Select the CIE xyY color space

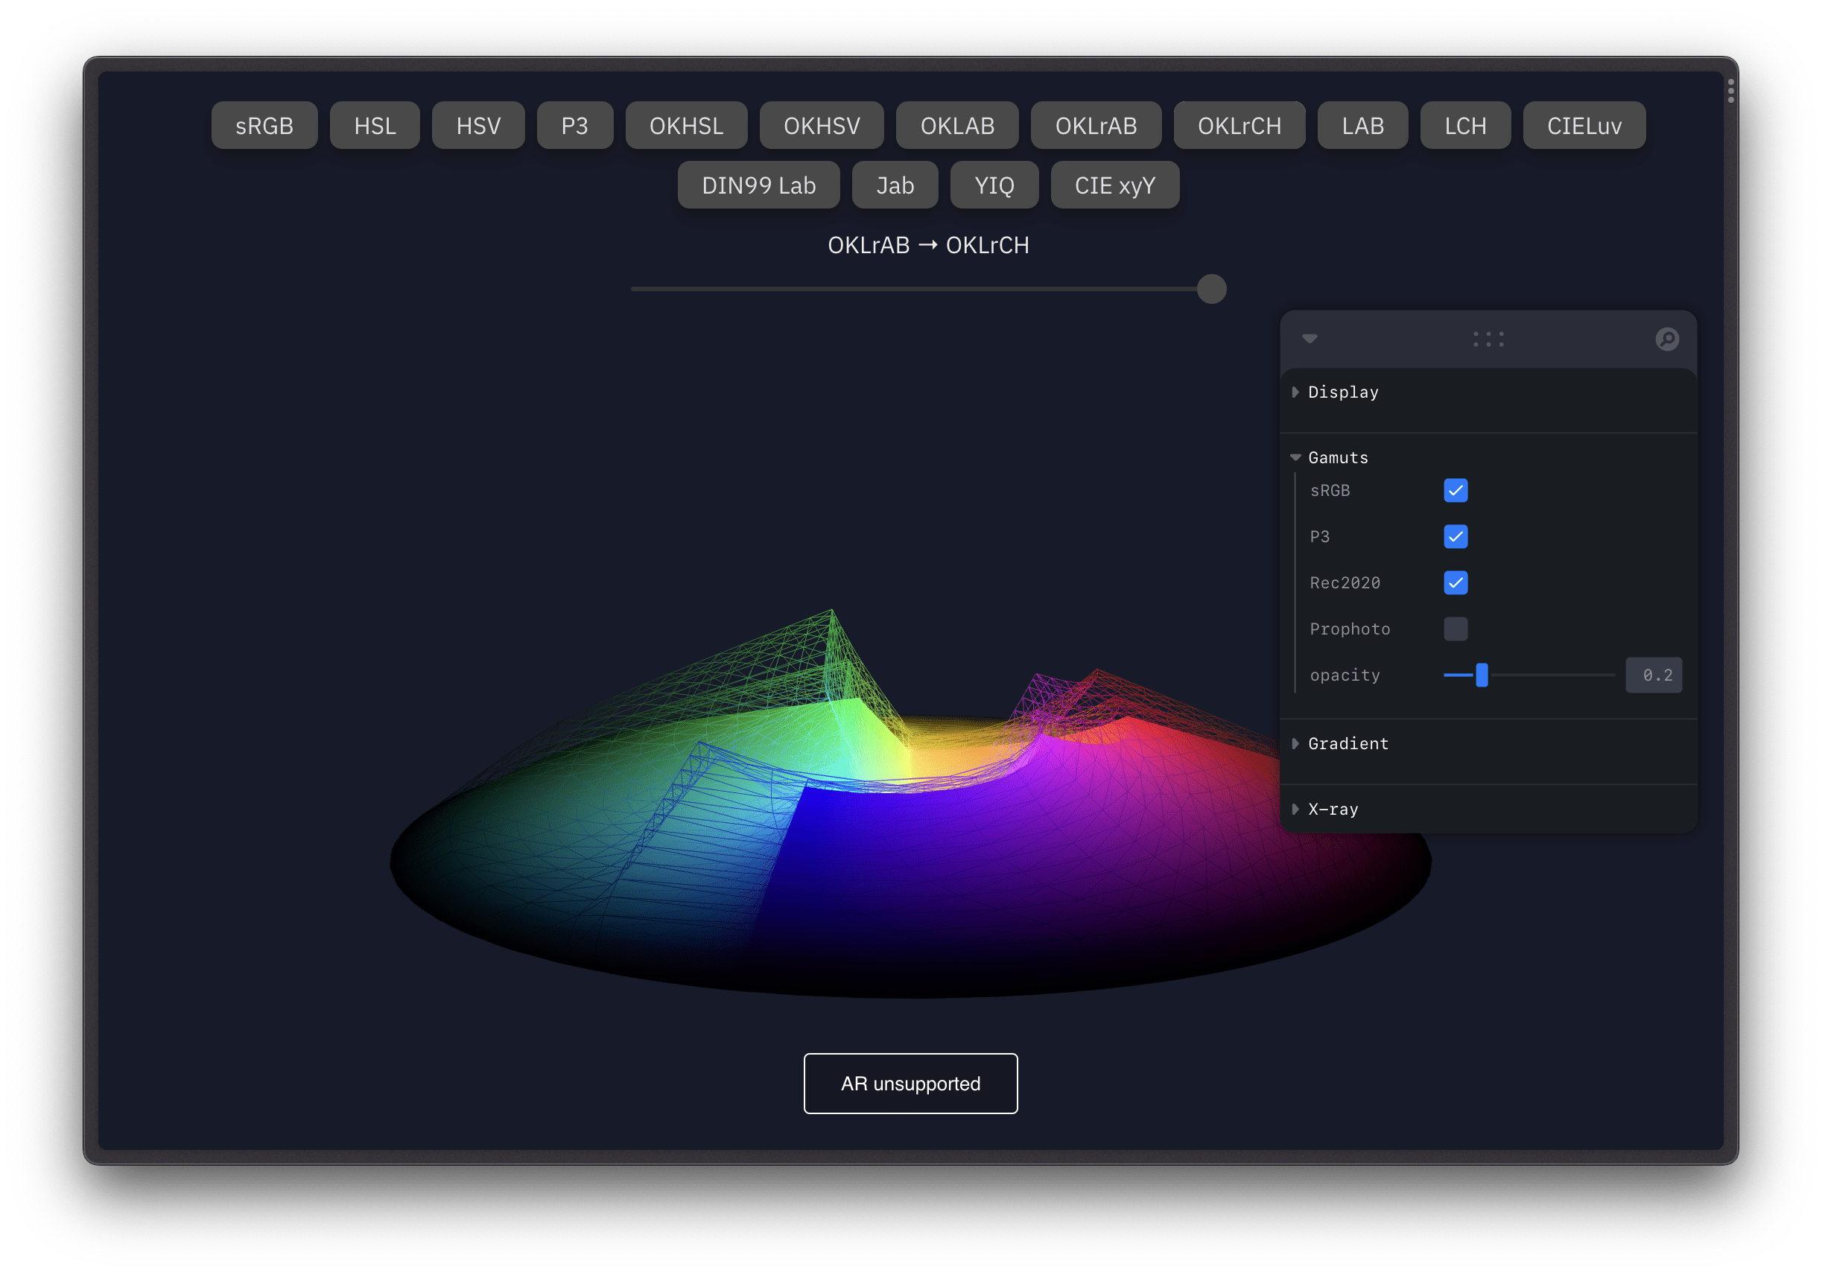pyautogui.click(x=1114, y=185)
